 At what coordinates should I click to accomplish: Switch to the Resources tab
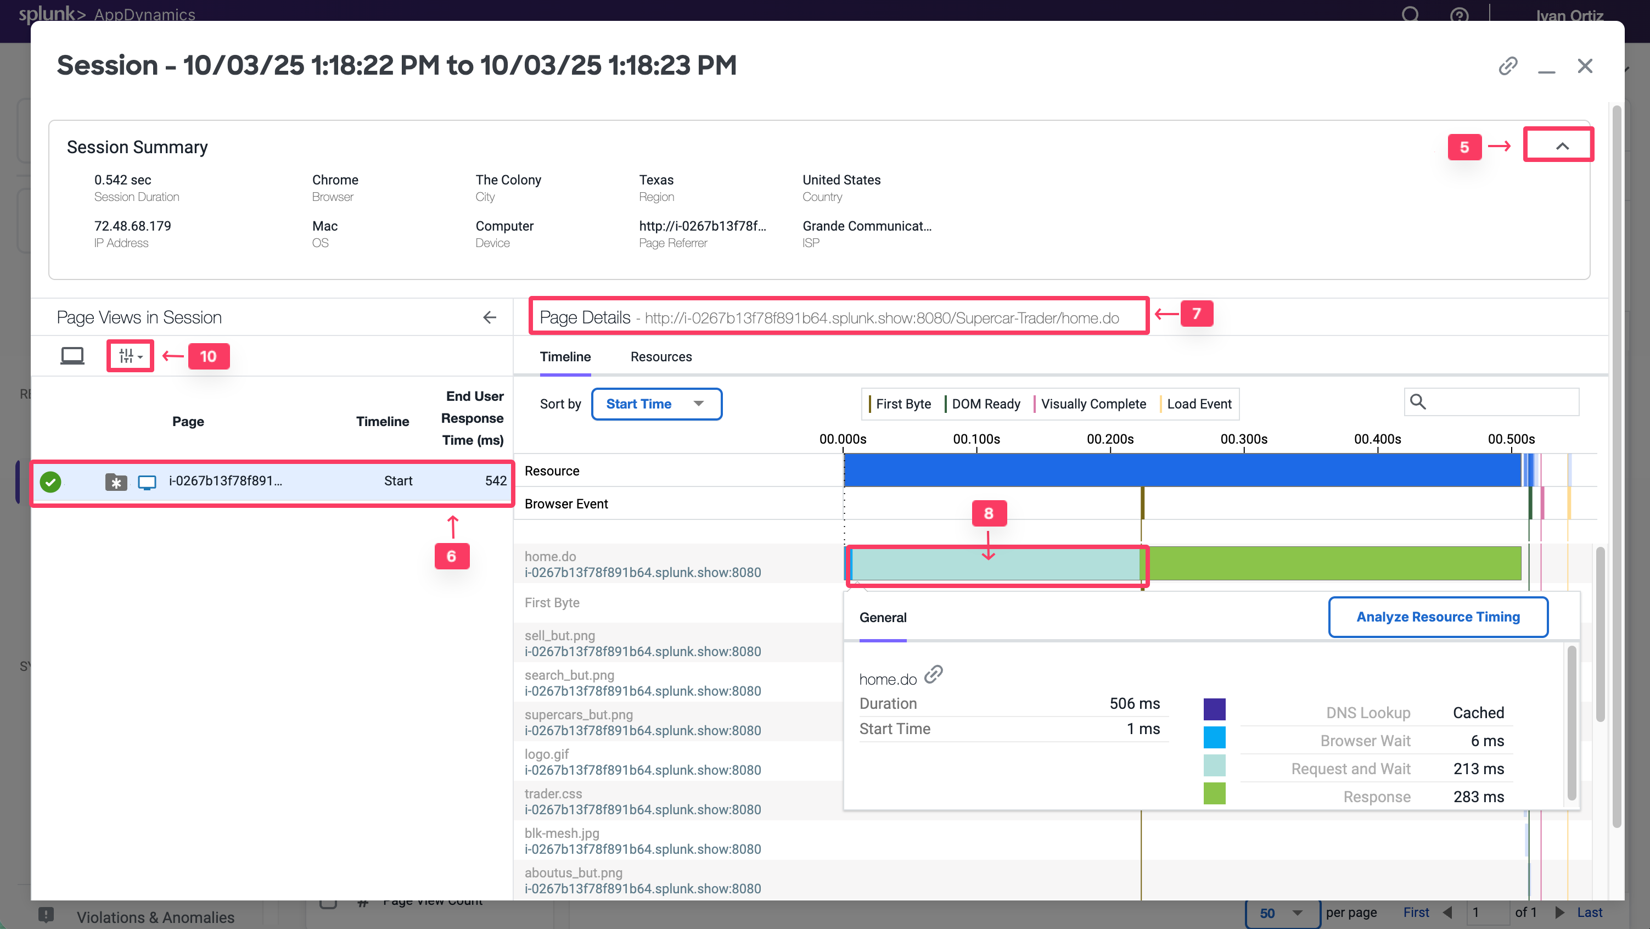660,357
